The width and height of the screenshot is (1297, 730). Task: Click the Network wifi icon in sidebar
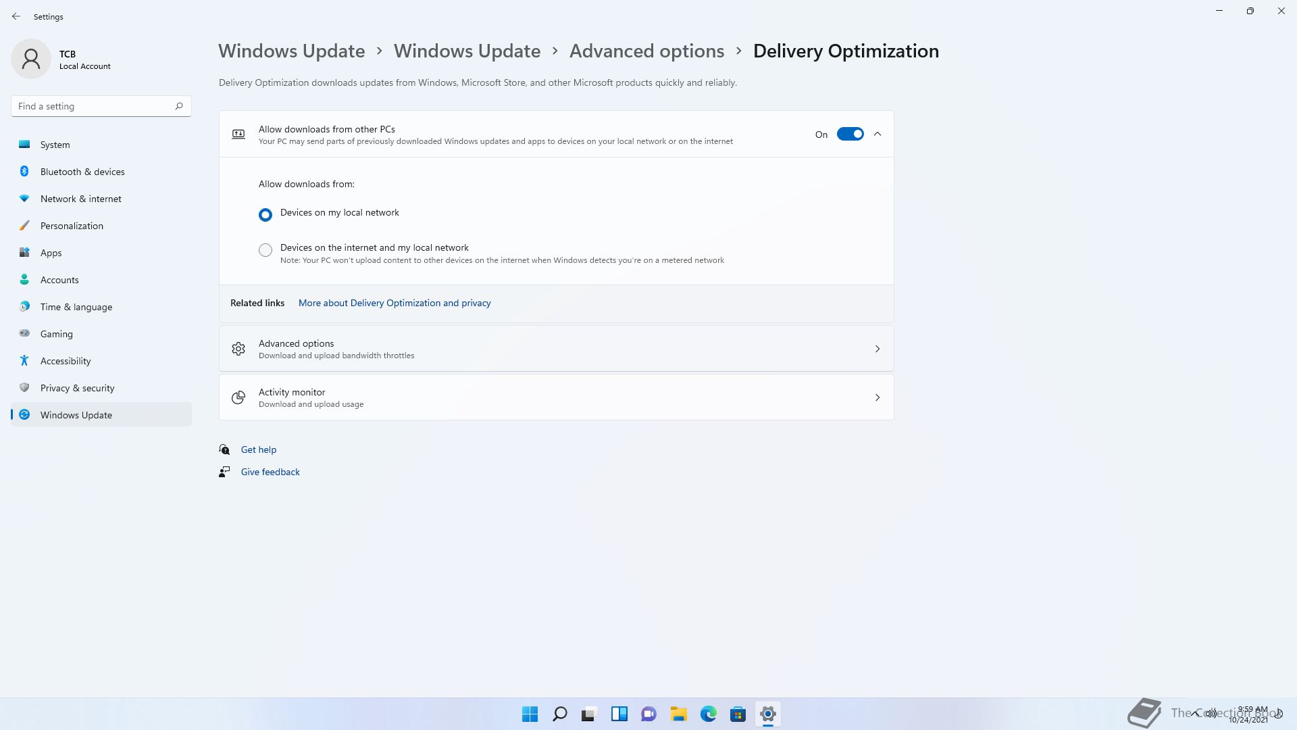24,198
